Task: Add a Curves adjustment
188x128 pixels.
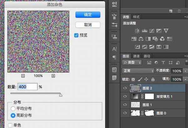Action: coord(152,31)
